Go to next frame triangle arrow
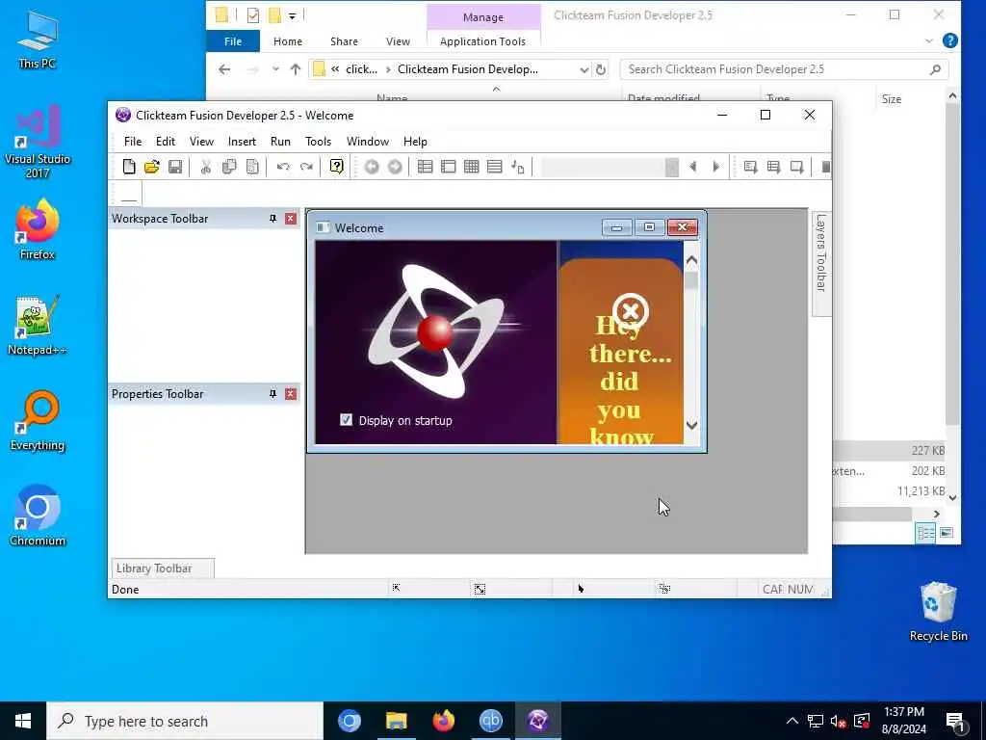The image size is (986, 740). pos(716,167)
